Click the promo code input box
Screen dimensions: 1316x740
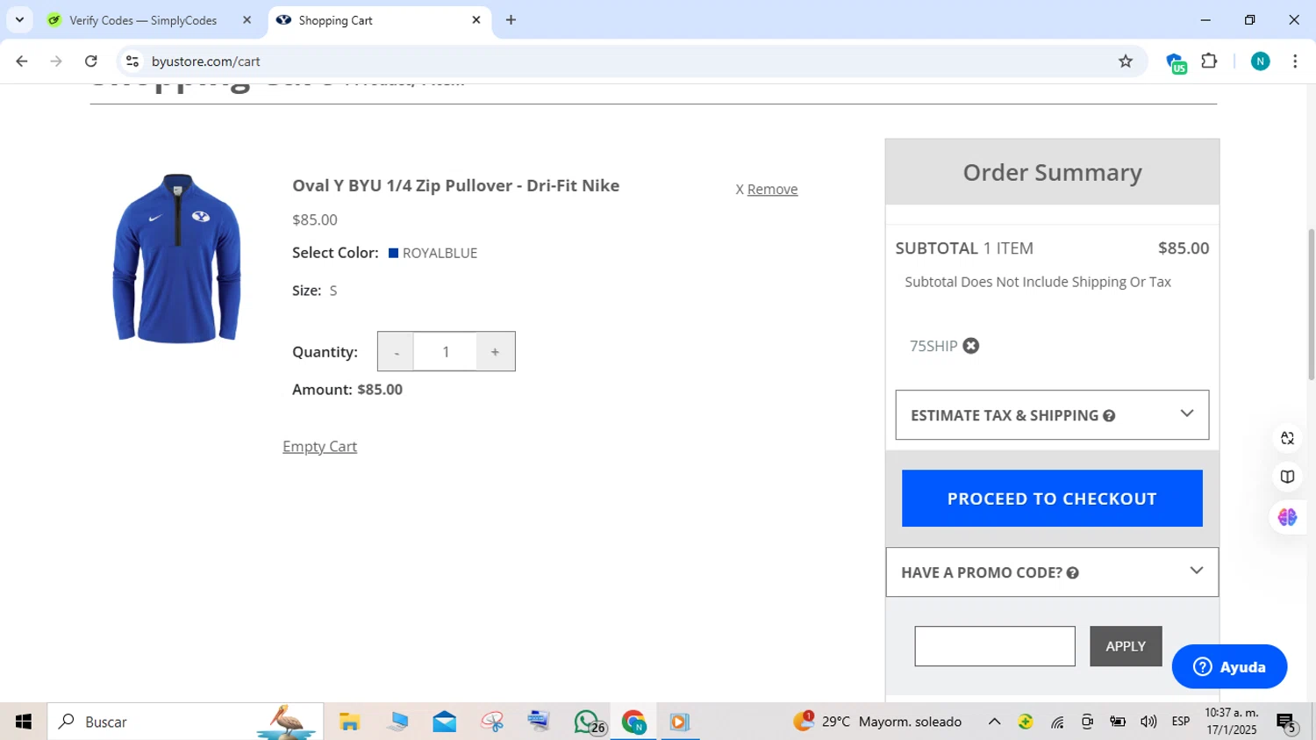[995, 646]
